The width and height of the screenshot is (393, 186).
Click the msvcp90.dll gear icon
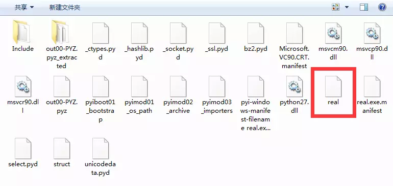[372, 33]
